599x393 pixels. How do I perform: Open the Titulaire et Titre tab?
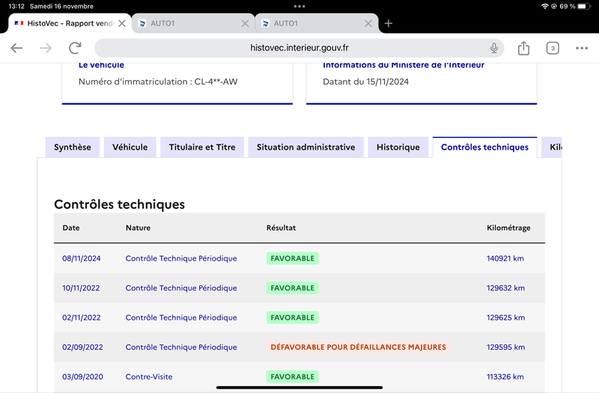(202, 147)
